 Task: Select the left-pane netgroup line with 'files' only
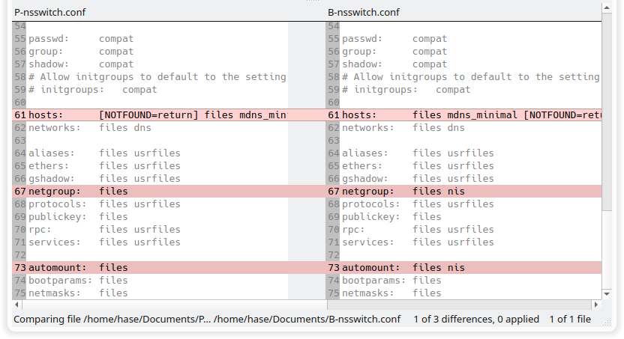150,192
